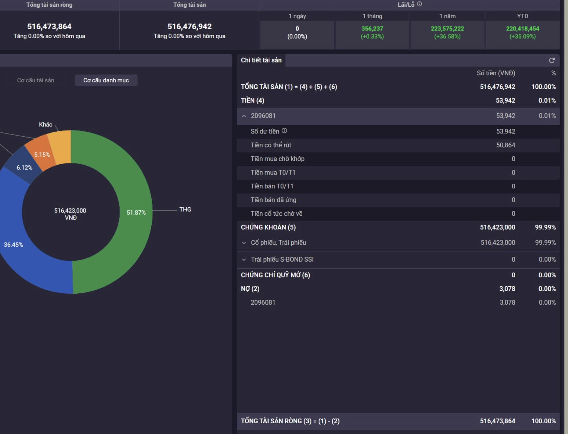Click the Tổng tài sản value 516,476,942
Image resolution: width=568 pixels, height=434 pixels.
pyautogui.click(x=189, y=27)
